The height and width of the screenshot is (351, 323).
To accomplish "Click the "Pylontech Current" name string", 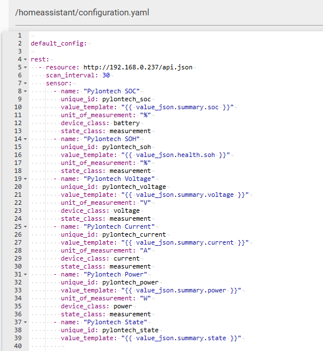I will tap(119, 226).
